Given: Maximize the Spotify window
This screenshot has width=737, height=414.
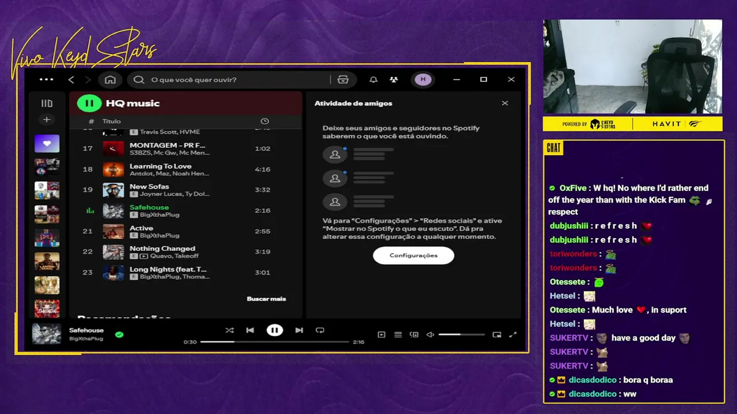Looking at the screenshot, I should click(484, 79).
